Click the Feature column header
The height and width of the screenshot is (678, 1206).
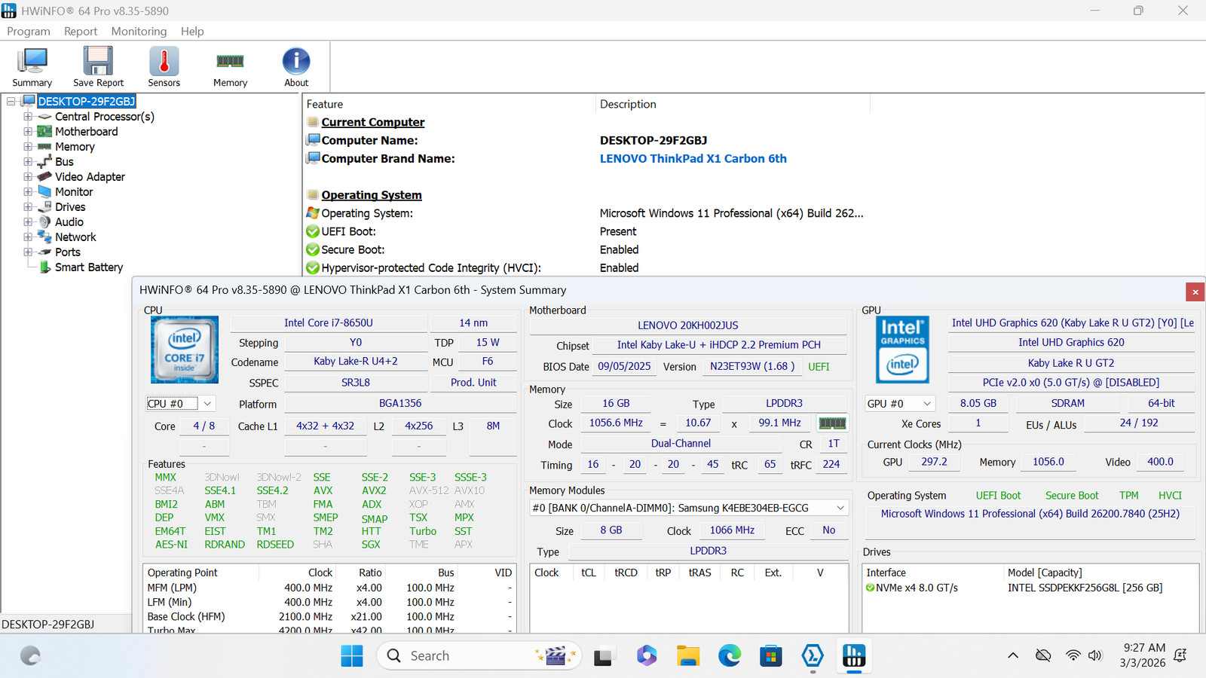point(325,104)
